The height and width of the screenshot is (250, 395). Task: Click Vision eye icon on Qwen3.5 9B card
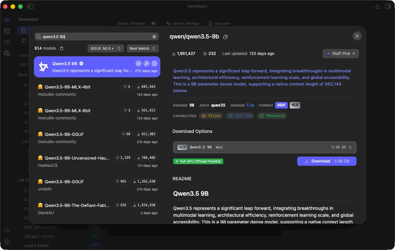[139, 63]
